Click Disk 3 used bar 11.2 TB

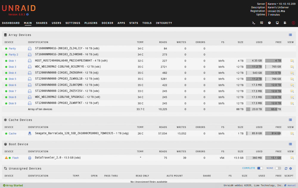(x=254, y=67)
